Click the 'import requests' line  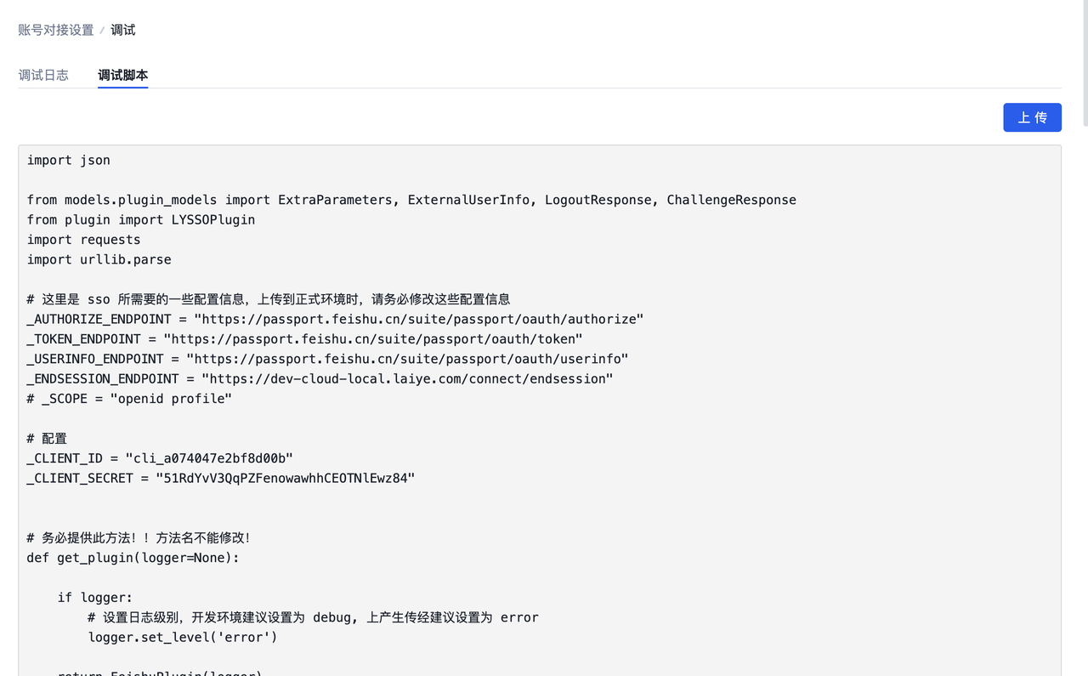tap(83, 240)
